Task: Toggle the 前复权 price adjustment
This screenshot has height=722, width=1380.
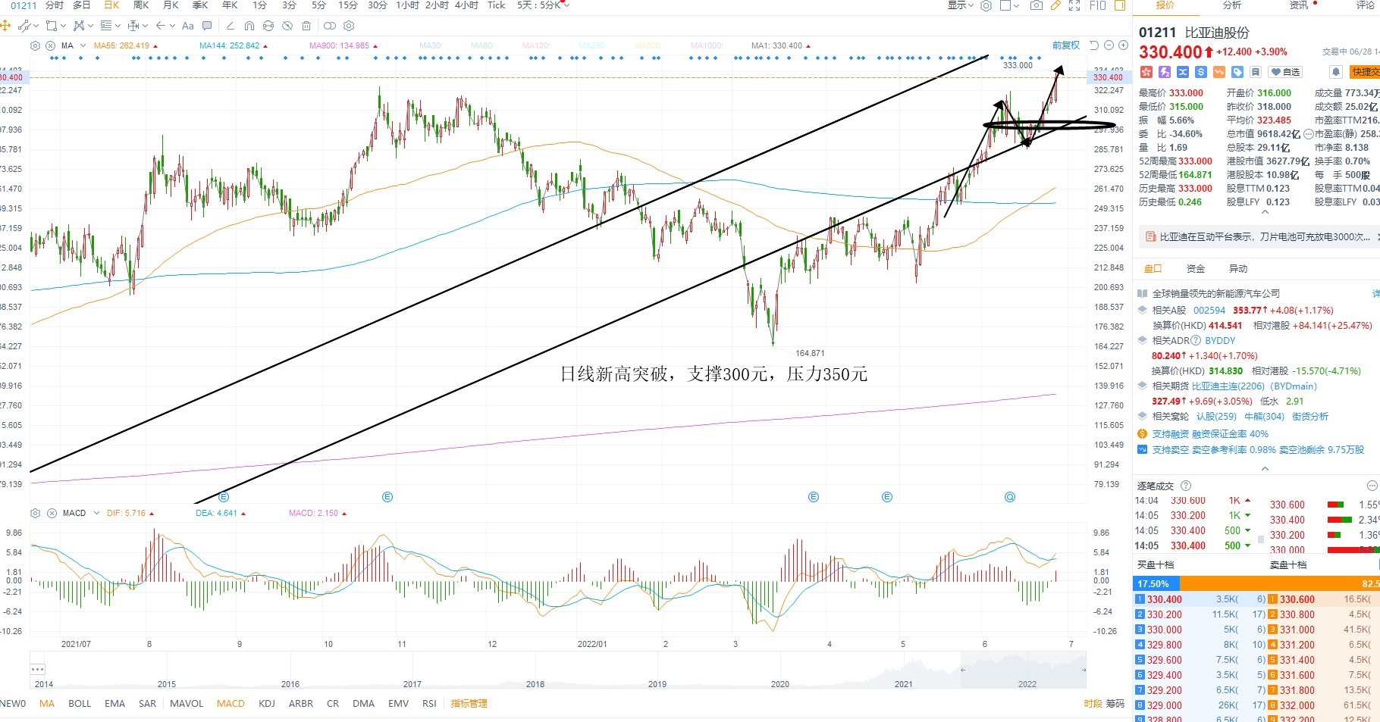Action: (x=1065, y=45)
